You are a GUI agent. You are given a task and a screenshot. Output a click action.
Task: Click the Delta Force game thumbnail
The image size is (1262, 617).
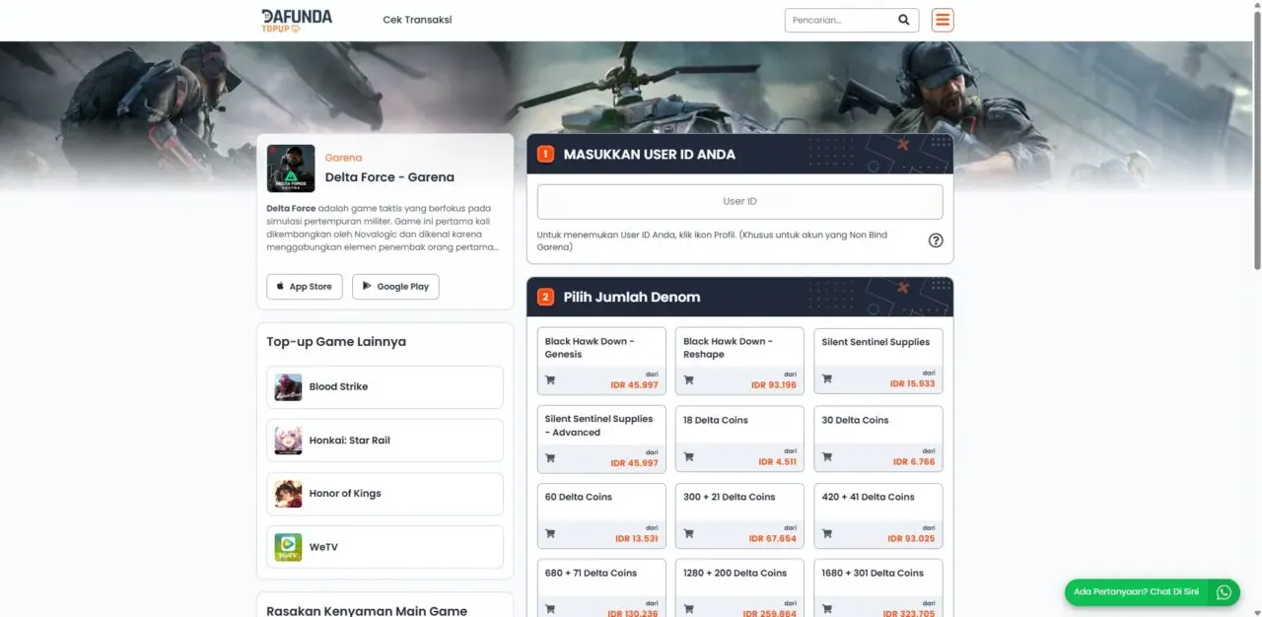point(291,169)
